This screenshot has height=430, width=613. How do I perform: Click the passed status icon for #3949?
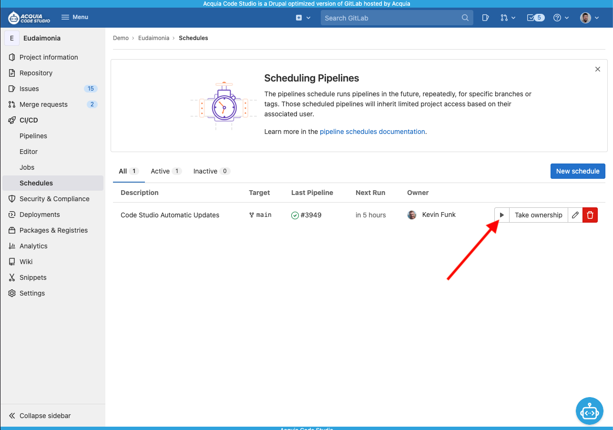[x=295, y=215]
